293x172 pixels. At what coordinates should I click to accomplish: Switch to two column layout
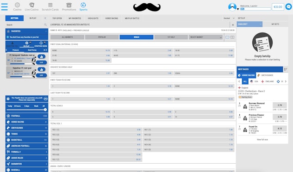tap(232, 37)
